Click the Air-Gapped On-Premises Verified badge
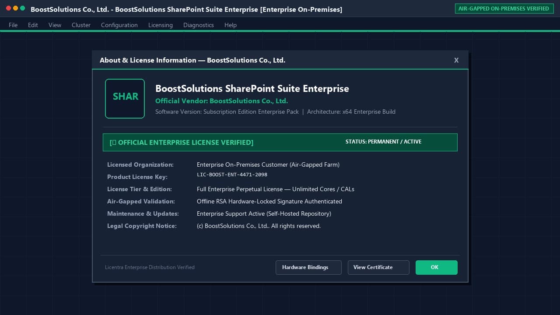Screen dimensions: 560x315 pyautogui.click(x=504, y=8)
